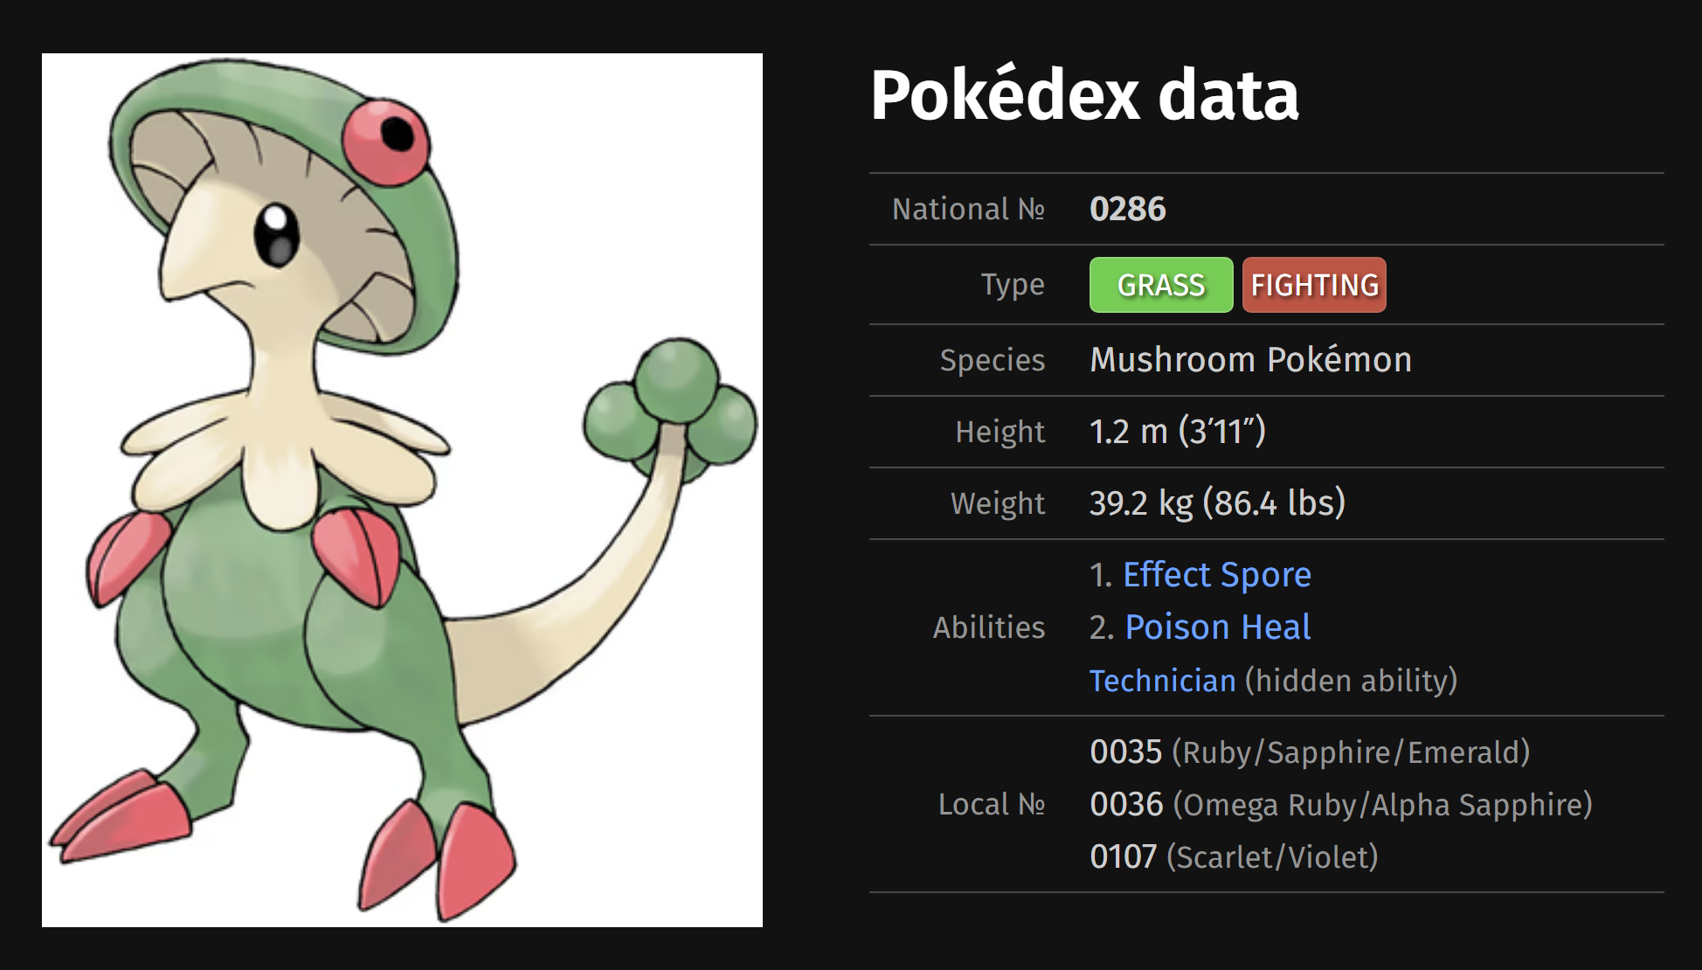
Task: Click local number 0035 Ruby/Sapphire/Emerald
Action: [1310, 752]
